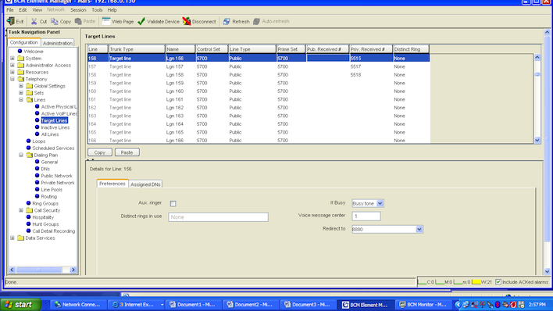Open Hunt Groups tree item
Screen dimensions: 553x311
45,224
